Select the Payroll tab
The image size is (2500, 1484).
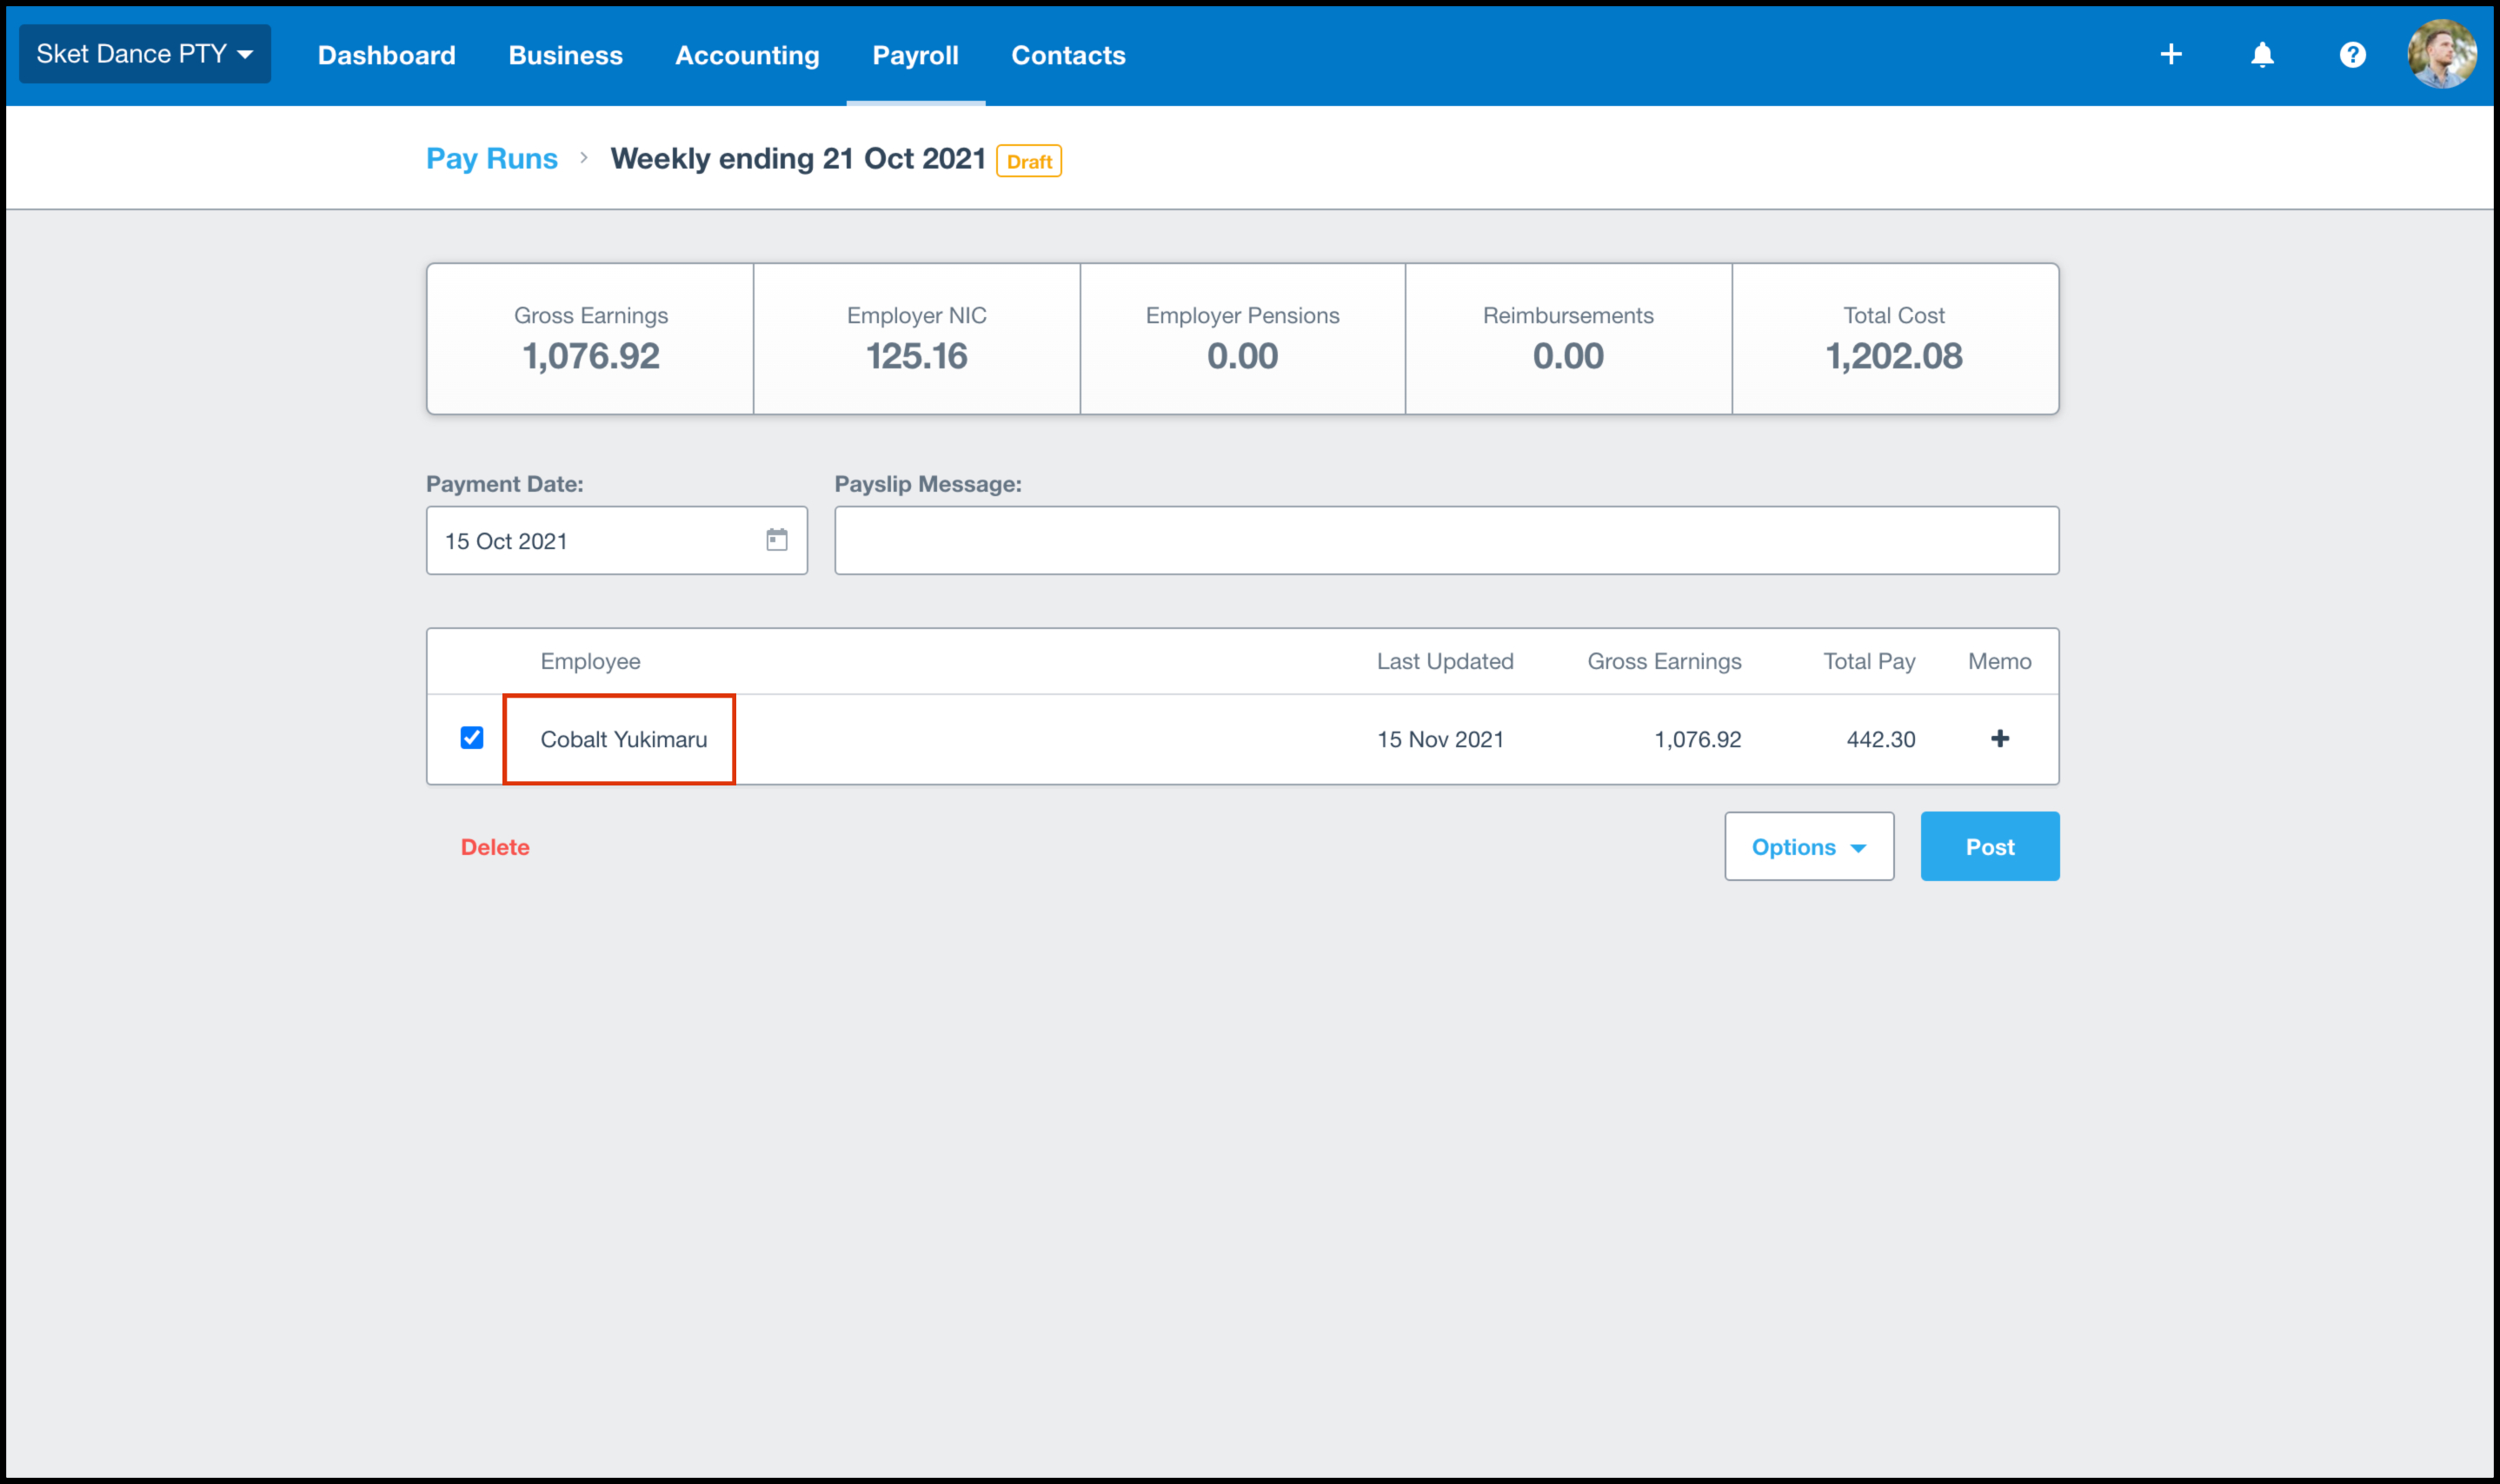click(914, 55)
